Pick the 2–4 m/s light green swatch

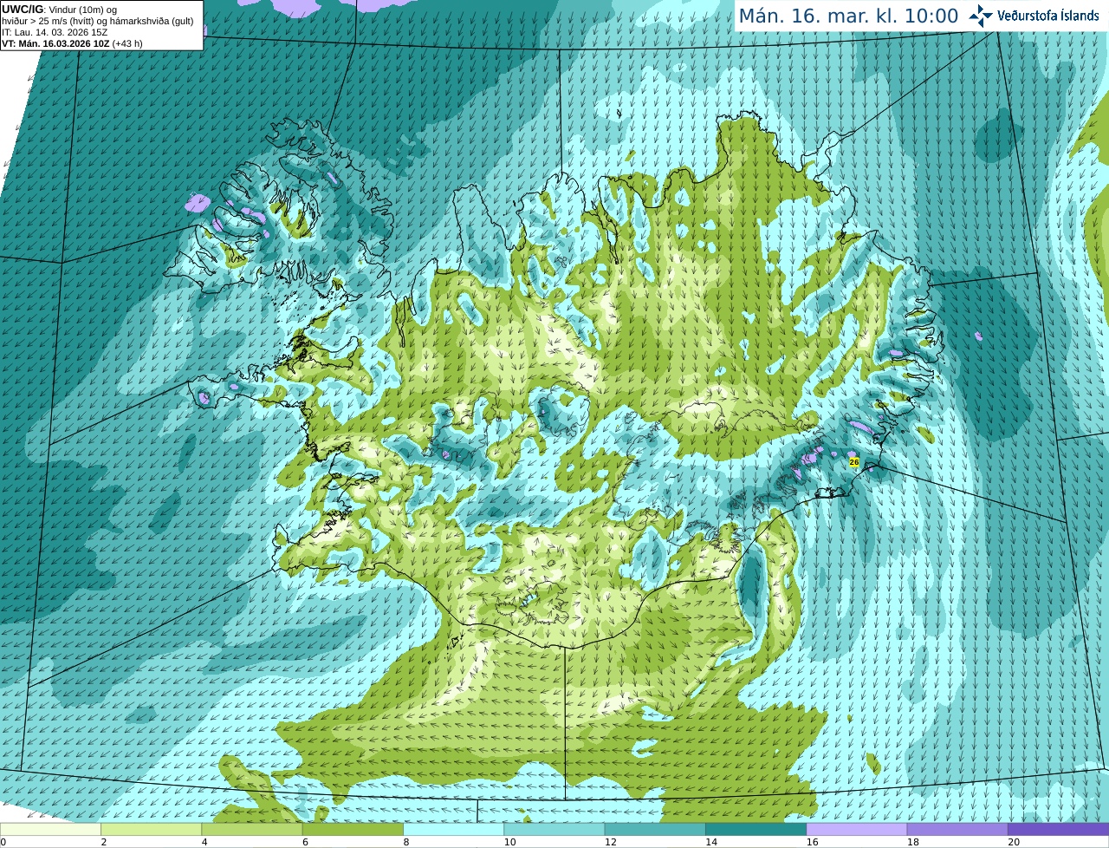(x=151, y=830)
